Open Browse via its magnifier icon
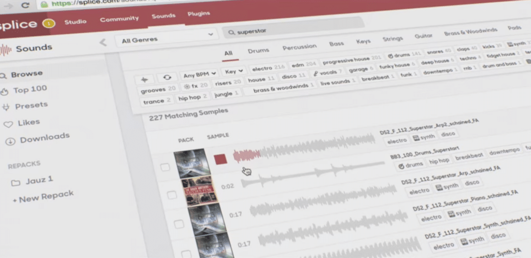The width and height of the screenshot is (531, 258). click(x=3, y=76)
